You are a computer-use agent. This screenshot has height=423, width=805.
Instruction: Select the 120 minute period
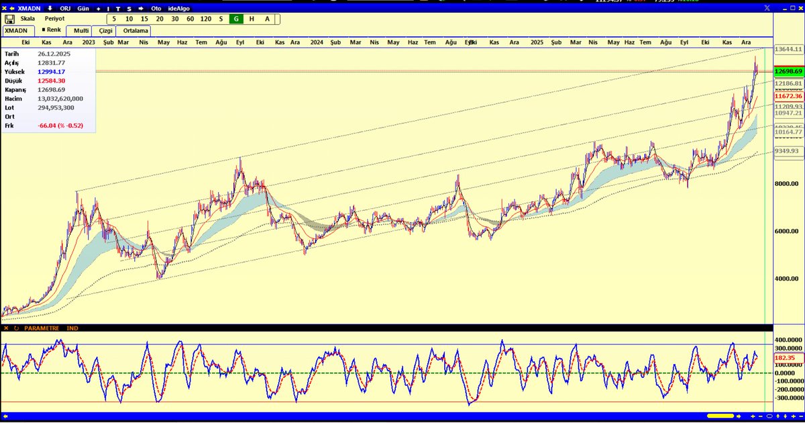tap(206, 19)
